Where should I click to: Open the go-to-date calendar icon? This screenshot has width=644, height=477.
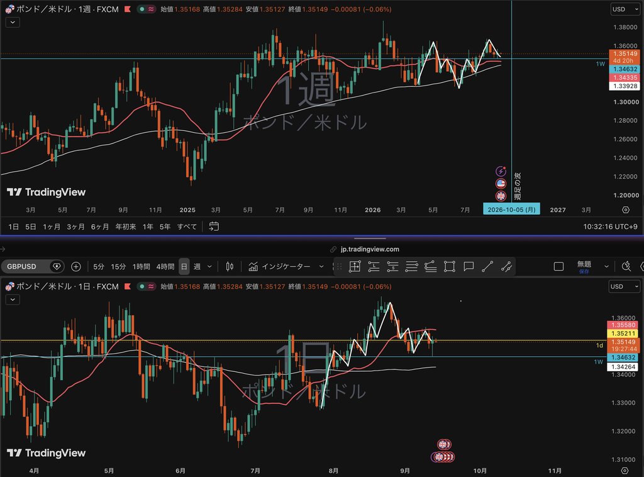(x=214, y=227)
